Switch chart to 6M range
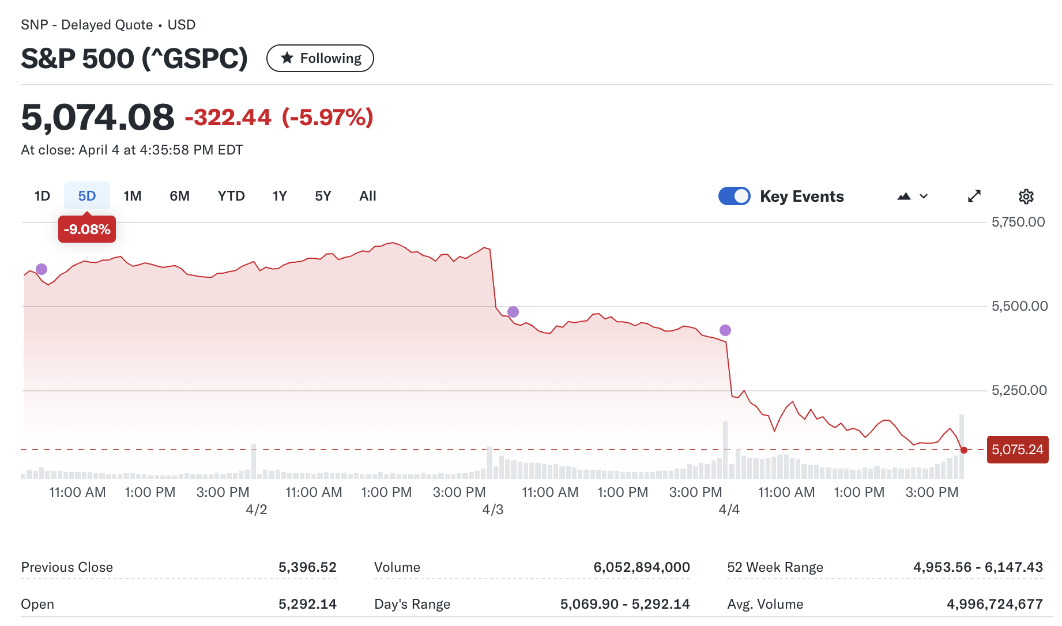This screenshot has height=626, width=1062. (179, 196)
